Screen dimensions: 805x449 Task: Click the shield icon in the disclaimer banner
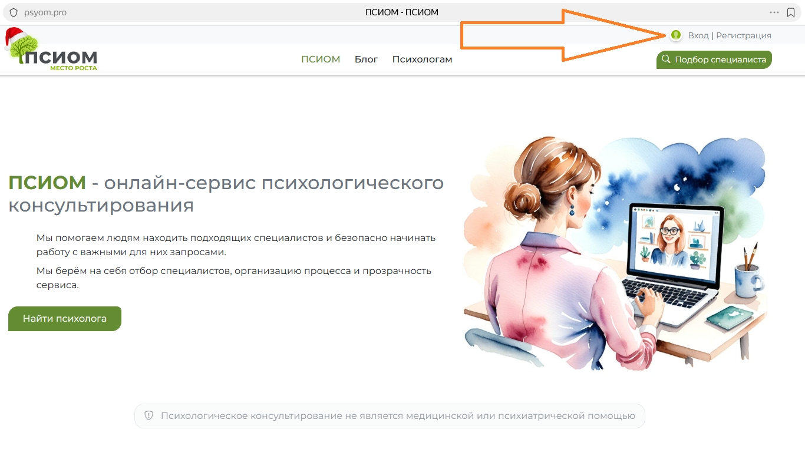pos(149,415)
